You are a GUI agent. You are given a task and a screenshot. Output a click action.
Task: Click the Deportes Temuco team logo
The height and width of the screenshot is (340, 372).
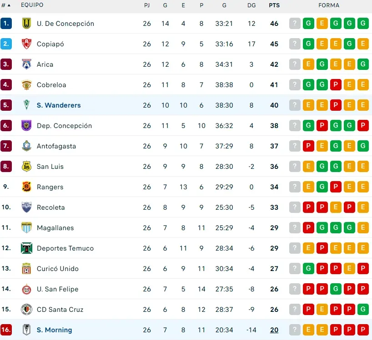[x=26, y=248]
